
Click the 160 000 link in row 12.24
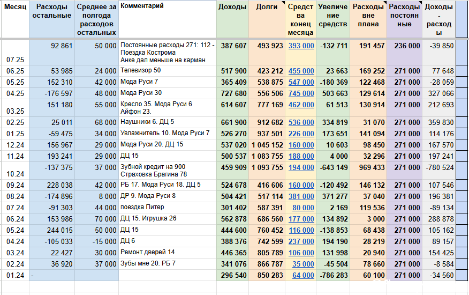(301, 145)
